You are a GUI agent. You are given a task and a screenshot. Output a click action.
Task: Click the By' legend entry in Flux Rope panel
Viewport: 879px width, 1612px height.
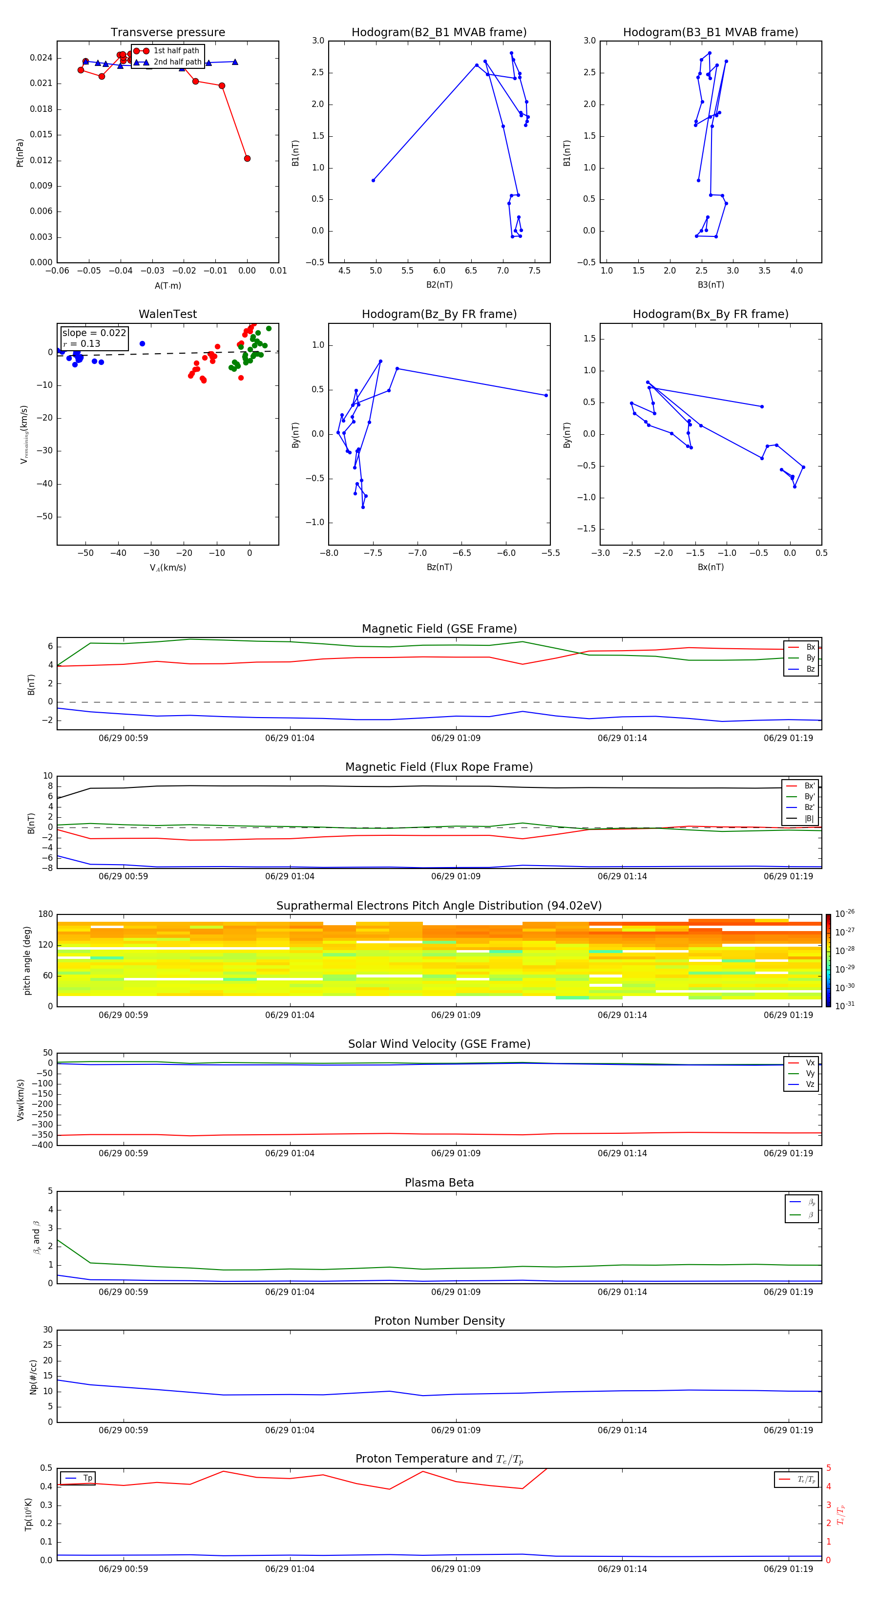click(x=800, y=797)
